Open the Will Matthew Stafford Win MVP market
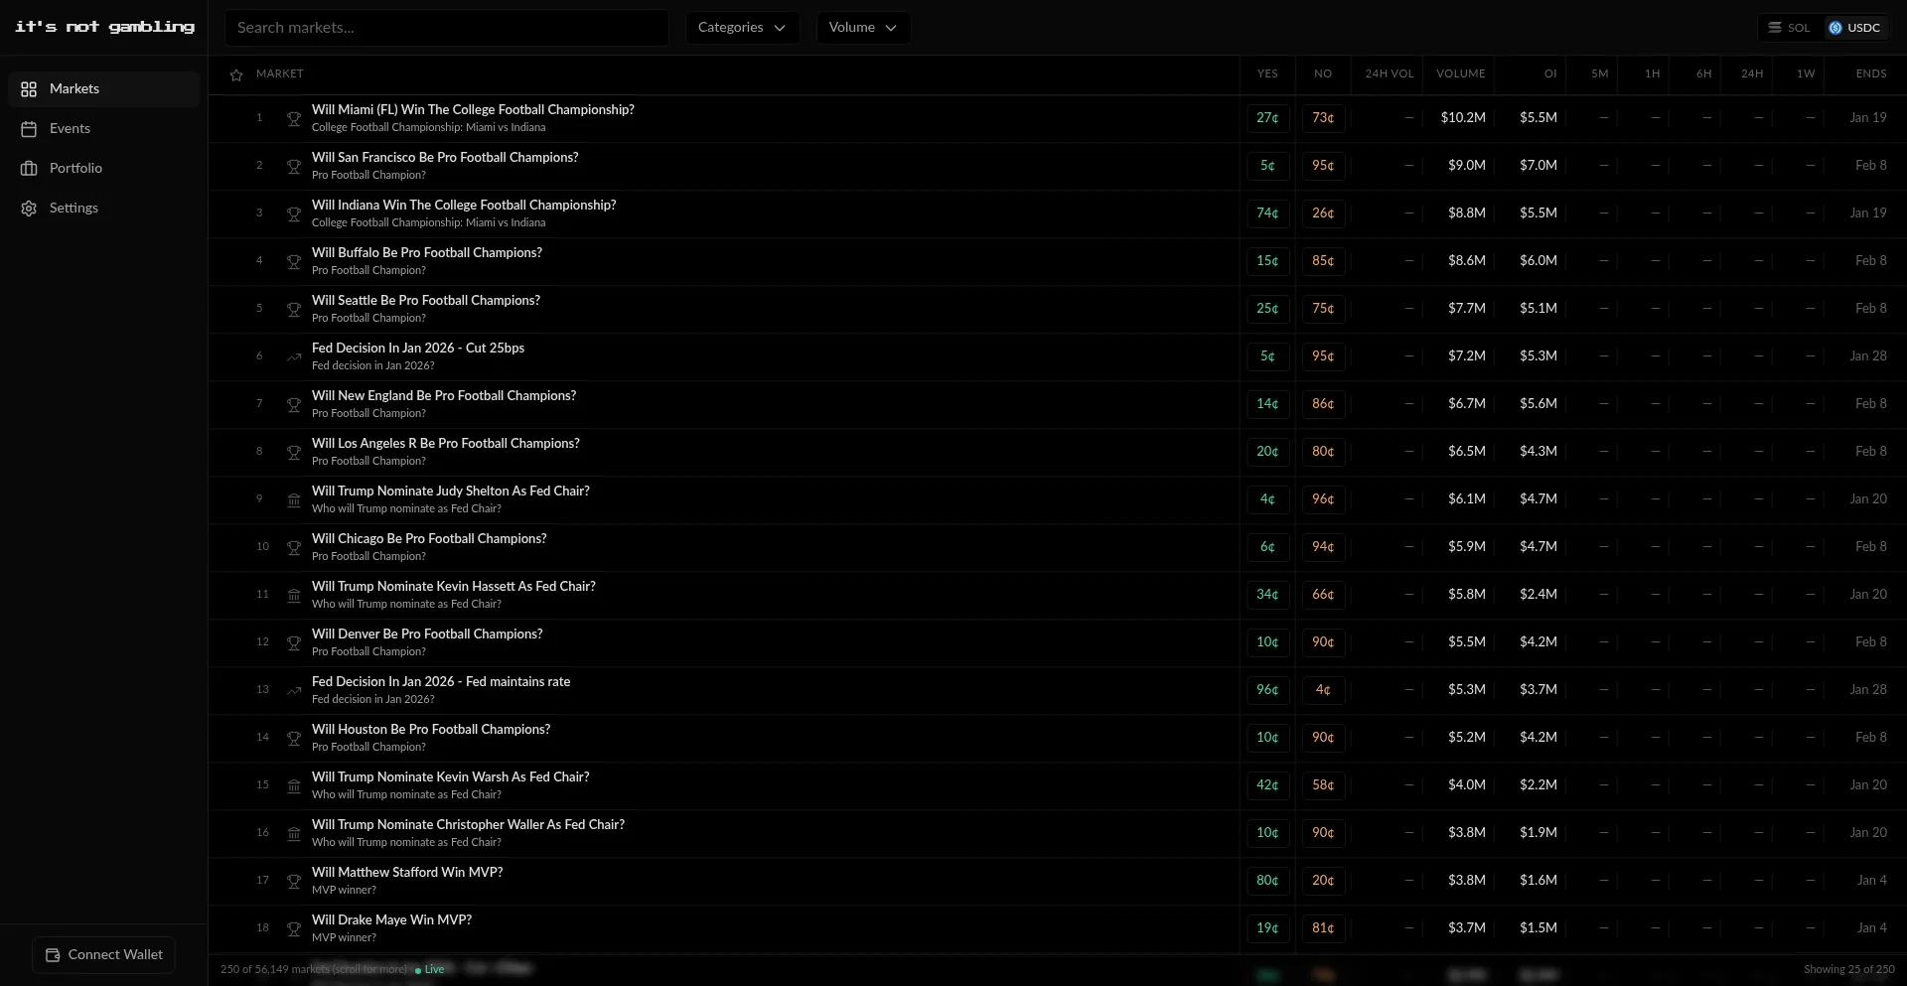This screenshot has width=1907, height=986. (x=407, y=873)
